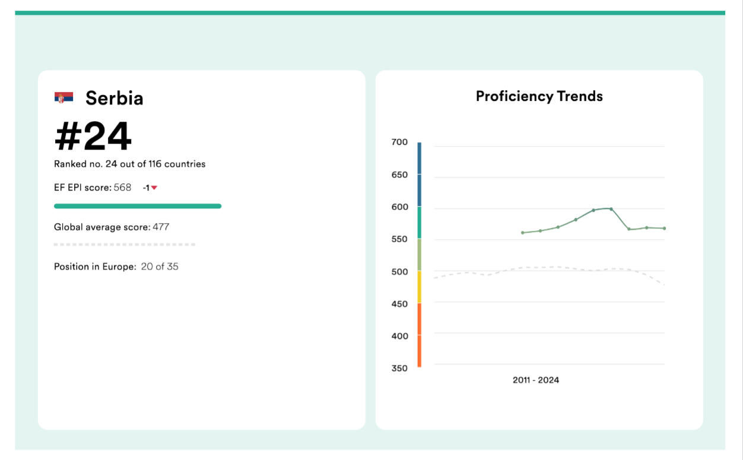Image resolution: width=743 pixels, height=460 pixels.
Task: Click the "Serbia" country name heading
Action: (x=115, y=98)
